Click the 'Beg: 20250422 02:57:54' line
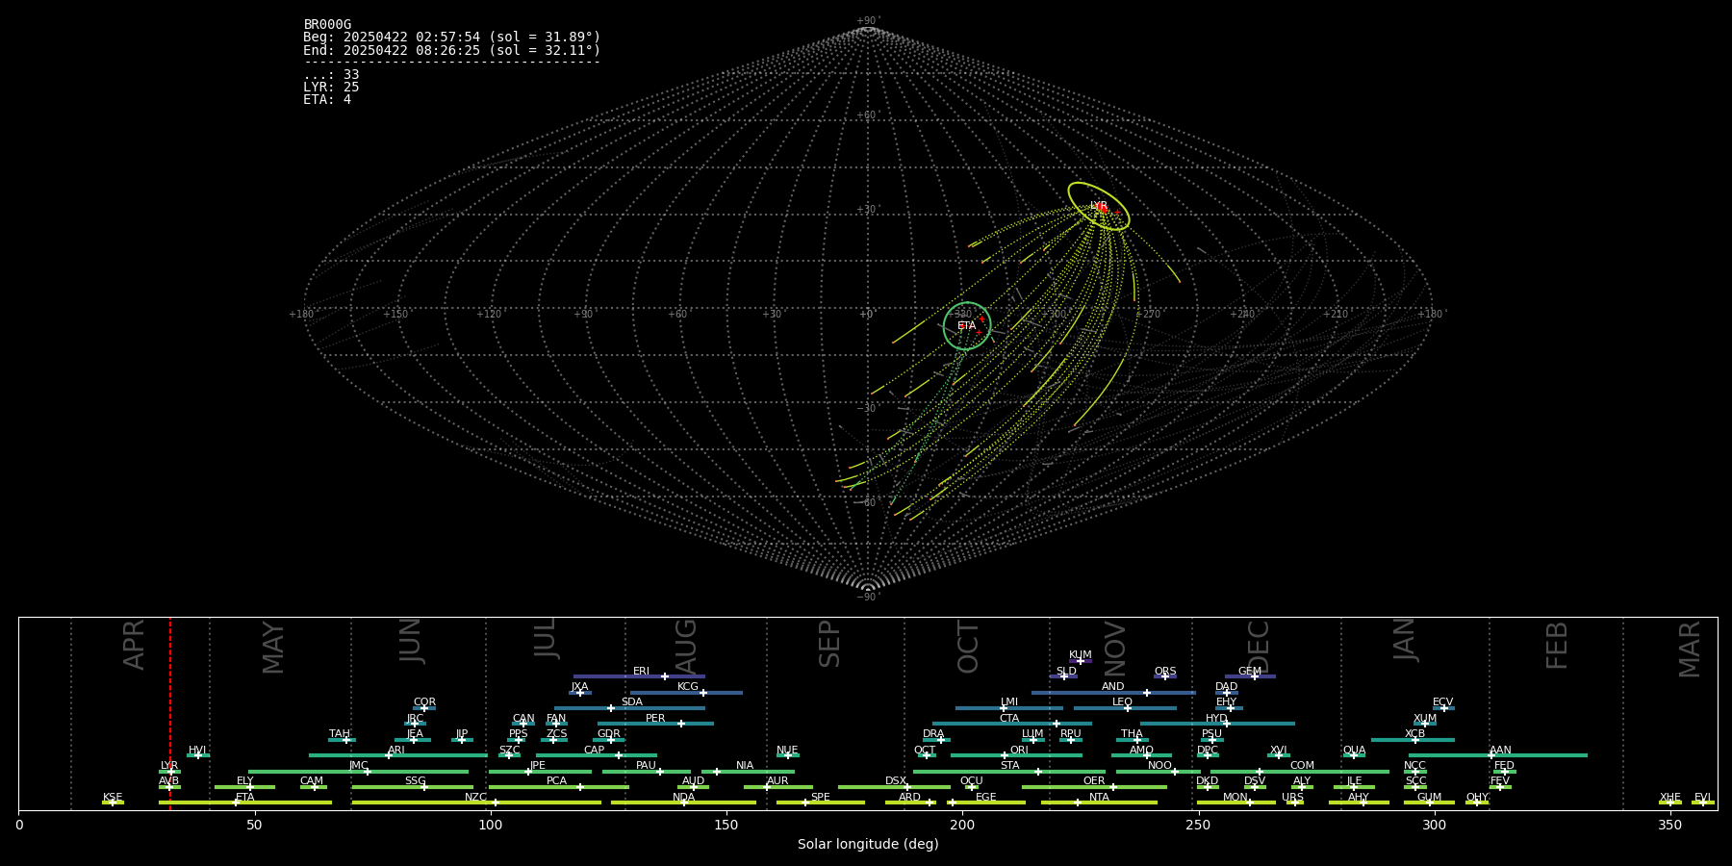The height and width of the screenshot is (866, 1732). tap(452, 38)
